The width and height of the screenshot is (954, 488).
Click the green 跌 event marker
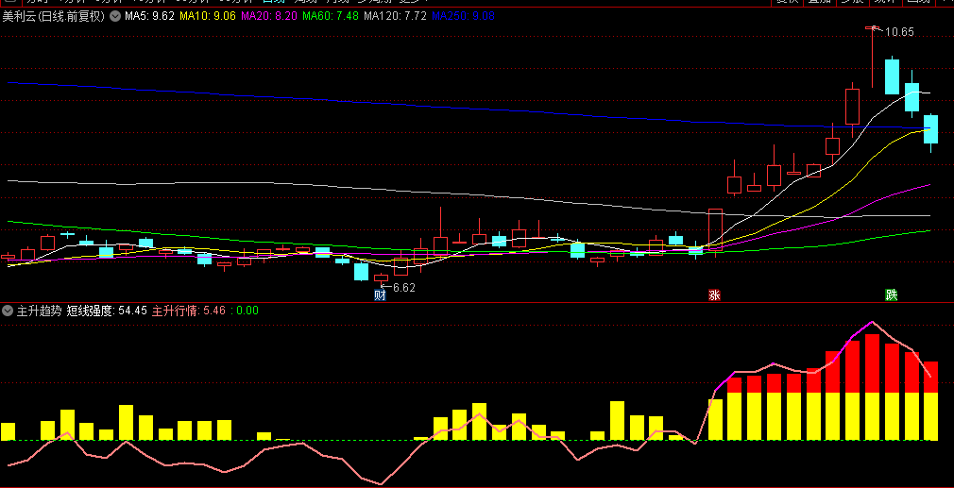(x=892, y=295)
